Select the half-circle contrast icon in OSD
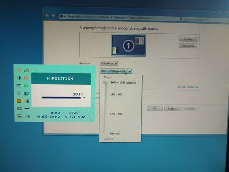229x172 pixels. coord(19,78)
